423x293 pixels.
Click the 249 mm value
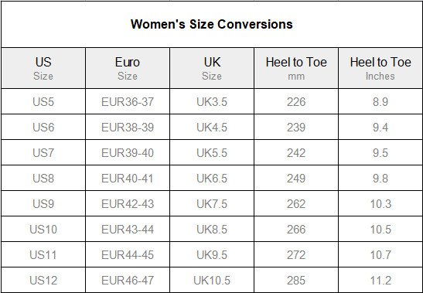(296, 178)
